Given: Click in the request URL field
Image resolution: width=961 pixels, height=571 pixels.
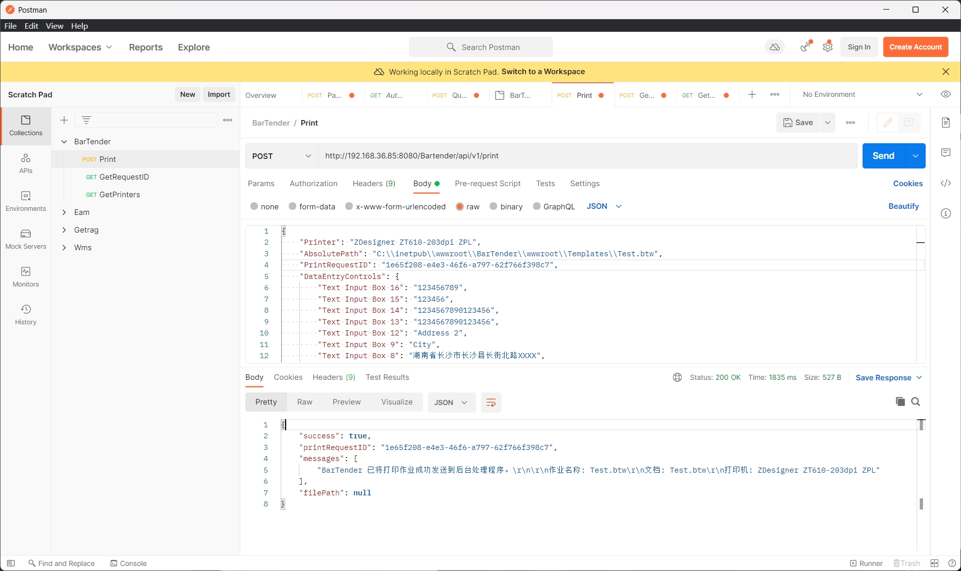Looking at the screenshot, I should pos(588,156).
